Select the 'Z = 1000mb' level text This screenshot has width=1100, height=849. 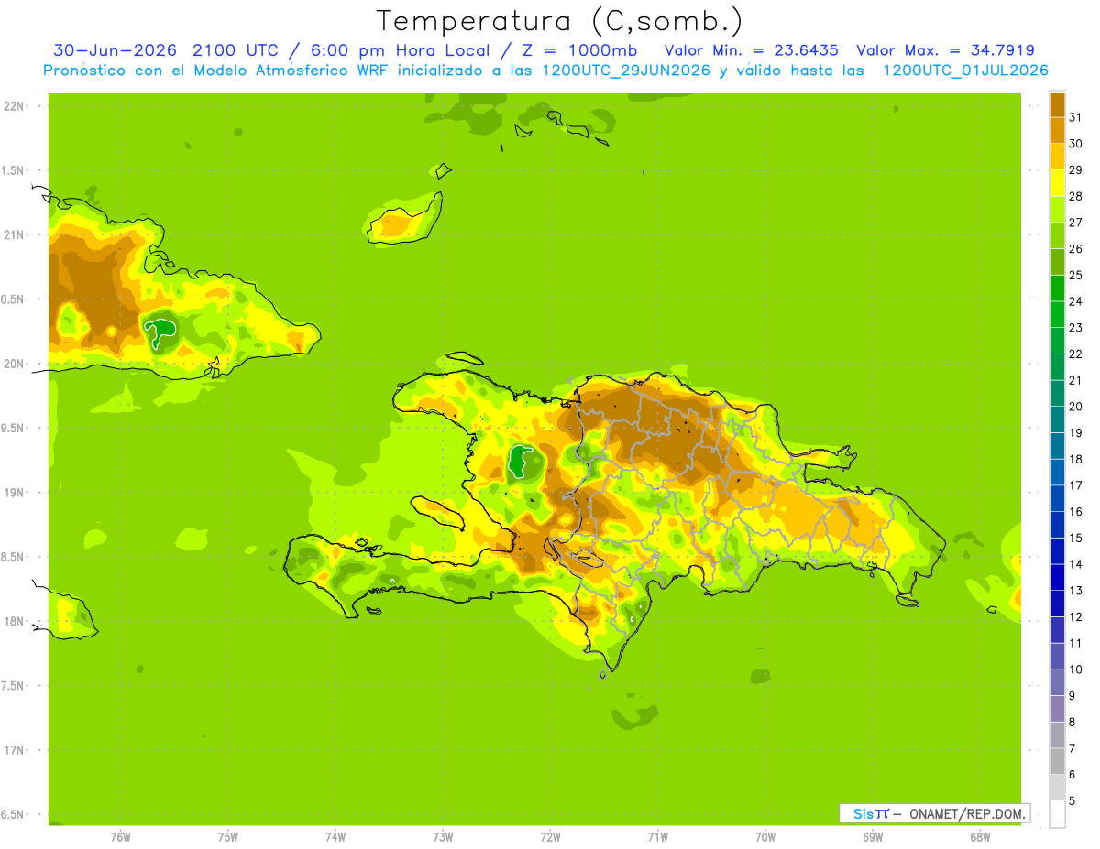tap(582, 50)
